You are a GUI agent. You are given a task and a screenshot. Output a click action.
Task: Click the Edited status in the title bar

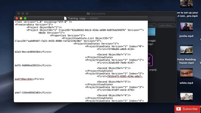94,19
